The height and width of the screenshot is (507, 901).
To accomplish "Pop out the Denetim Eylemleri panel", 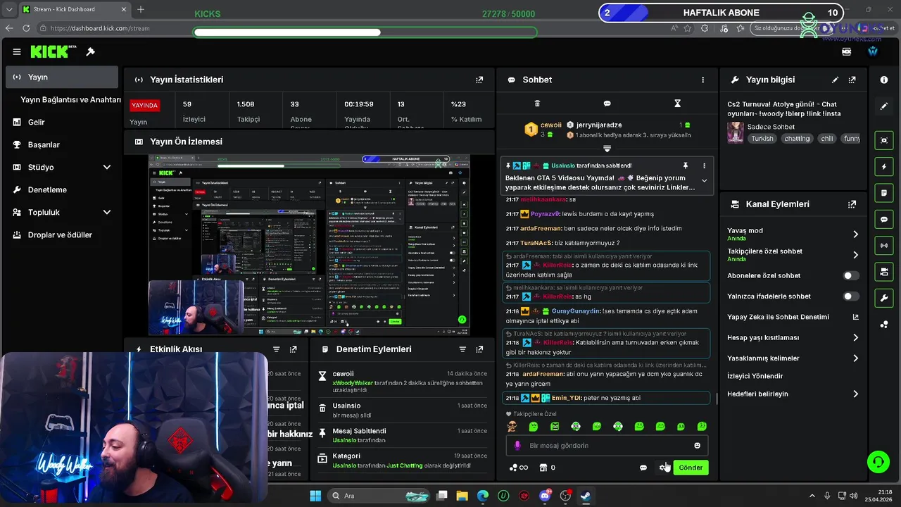I will coord(479,349).
